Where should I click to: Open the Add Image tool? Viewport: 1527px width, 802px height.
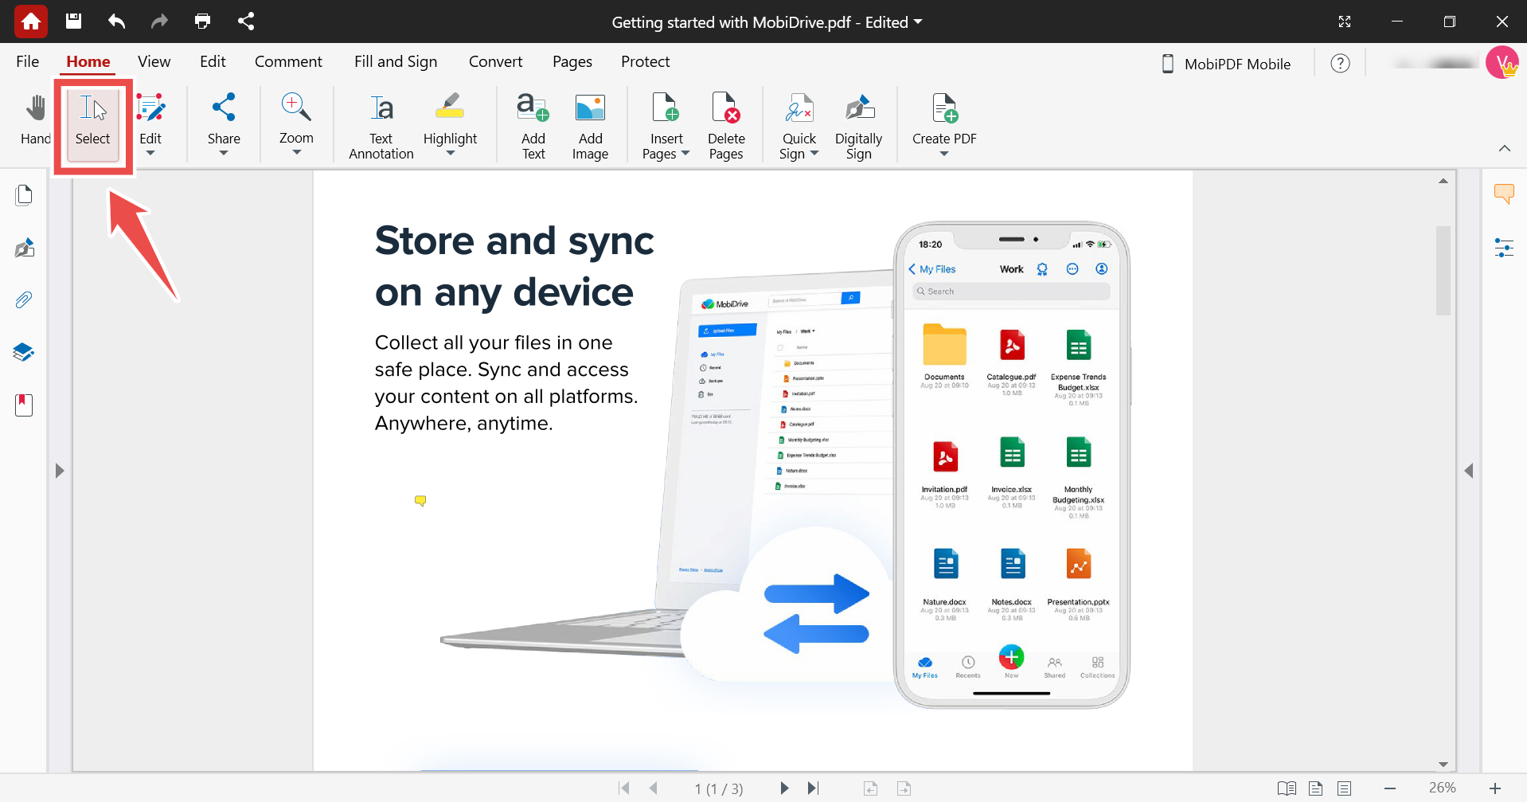590,123
